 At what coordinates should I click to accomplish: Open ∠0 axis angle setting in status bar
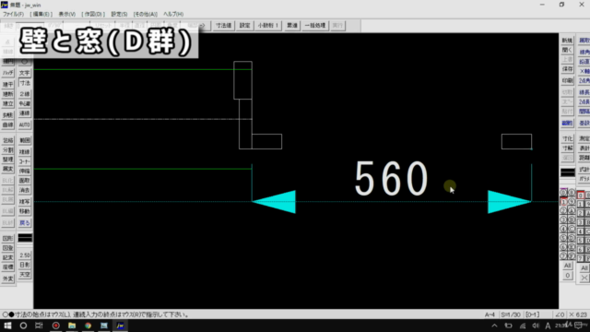pyautogui.click(x=560, y=314)
